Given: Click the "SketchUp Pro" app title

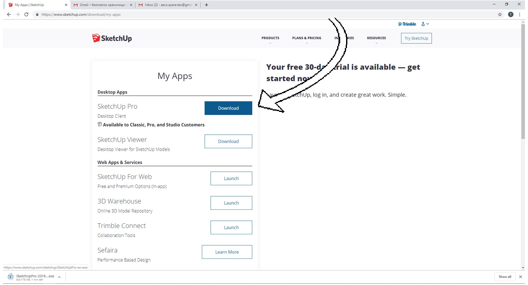Looking at the screenshot, I should click(117, 106).
